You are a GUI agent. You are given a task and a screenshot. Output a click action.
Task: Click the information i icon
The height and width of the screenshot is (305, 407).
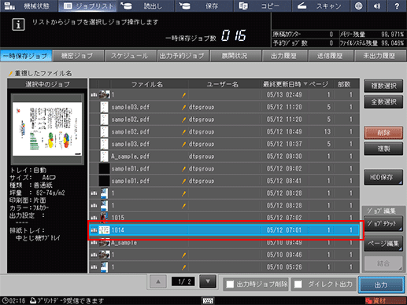pos(18,24)
